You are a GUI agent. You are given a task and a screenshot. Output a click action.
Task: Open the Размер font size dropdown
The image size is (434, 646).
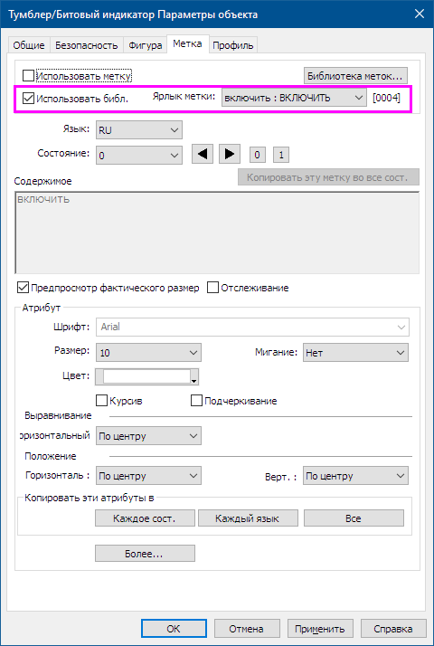(x=148, y=353)
